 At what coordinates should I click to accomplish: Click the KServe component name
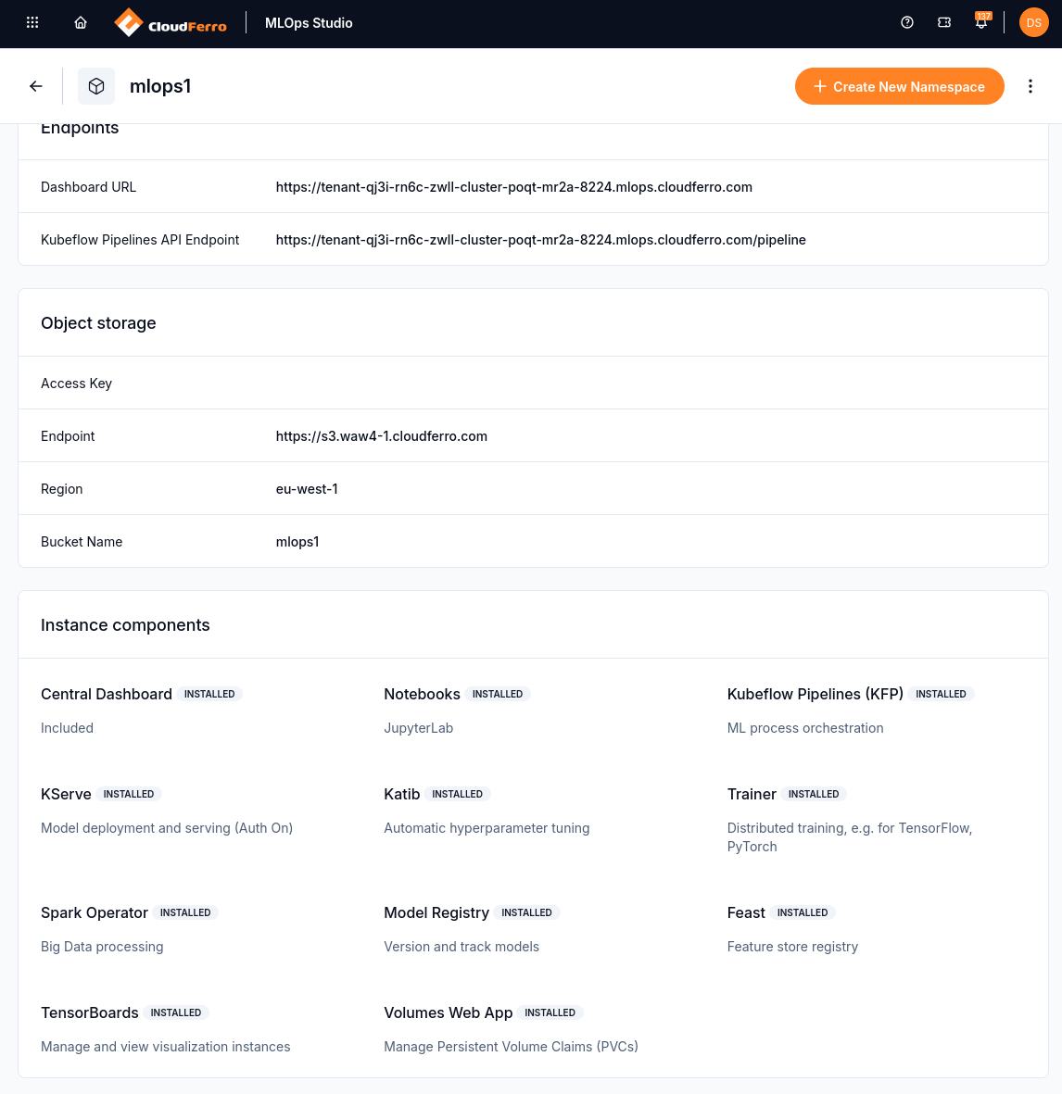point(66,794)
